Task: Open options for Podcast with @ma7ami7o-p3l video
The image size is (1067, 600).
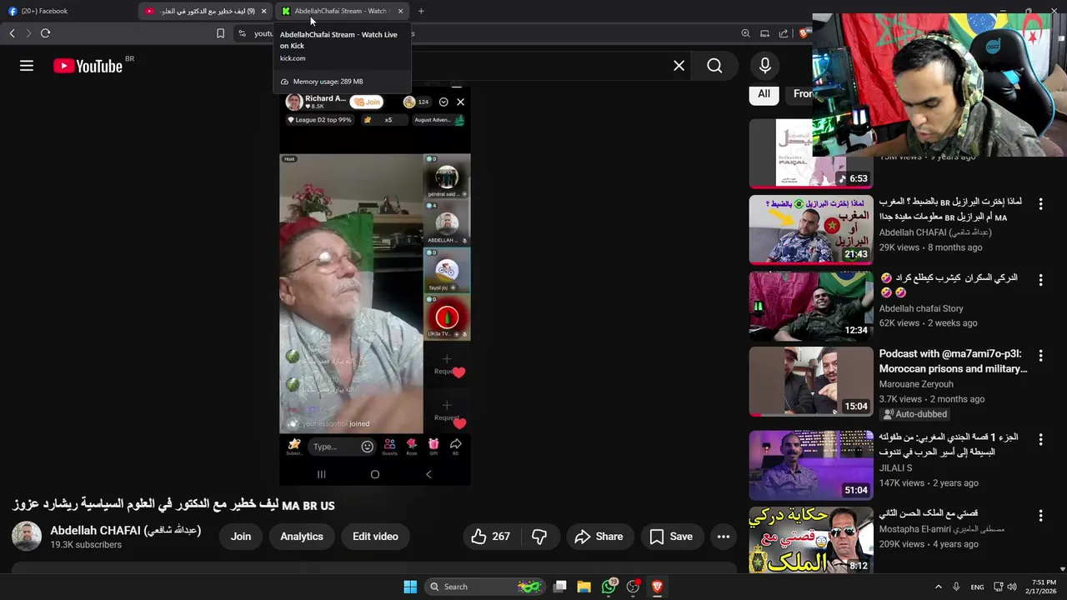Action: click(x=1040, y=356)
